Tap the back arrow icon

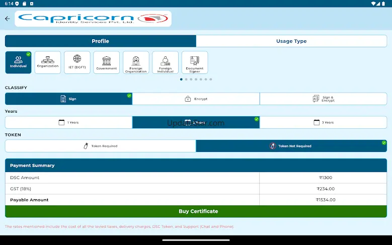(x=7, y=19)
